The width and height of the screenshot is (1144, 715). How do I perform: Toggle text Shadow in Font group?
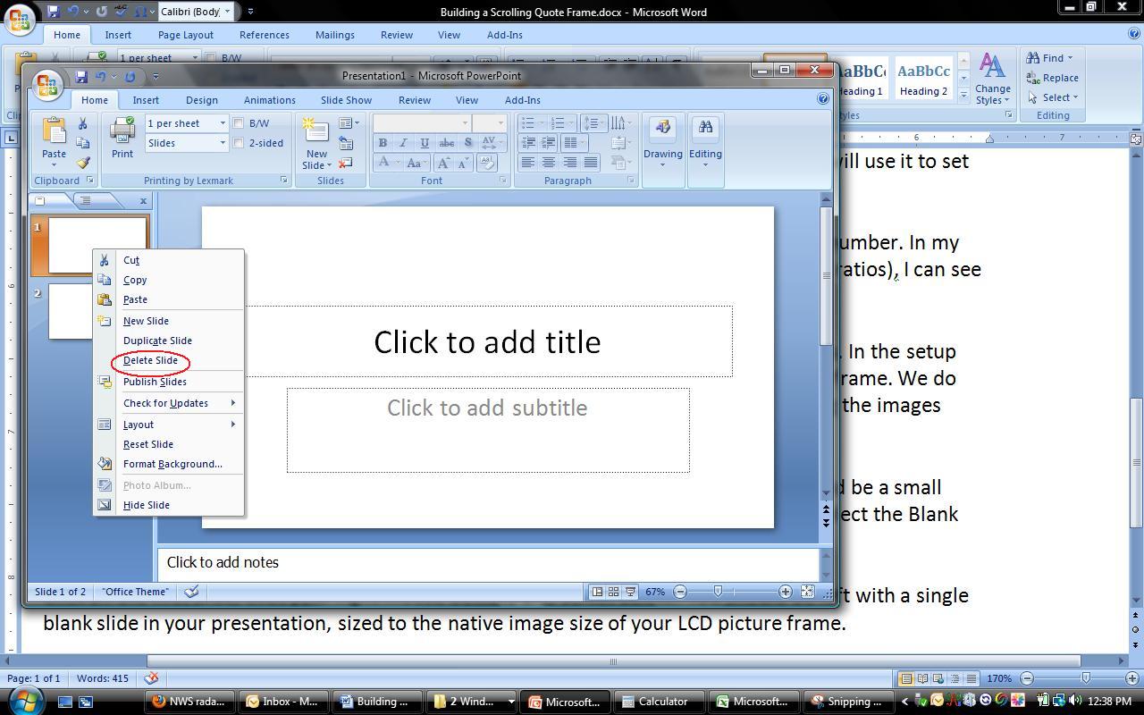[467, 143]
